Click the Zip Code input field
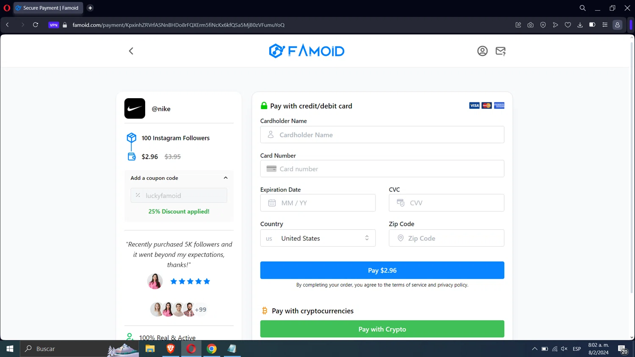The image size is (635, 357). coord(447,238)
